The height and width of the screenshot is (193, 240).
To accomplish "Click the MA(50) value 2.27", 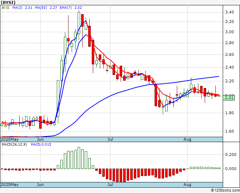I will [53, 8].
